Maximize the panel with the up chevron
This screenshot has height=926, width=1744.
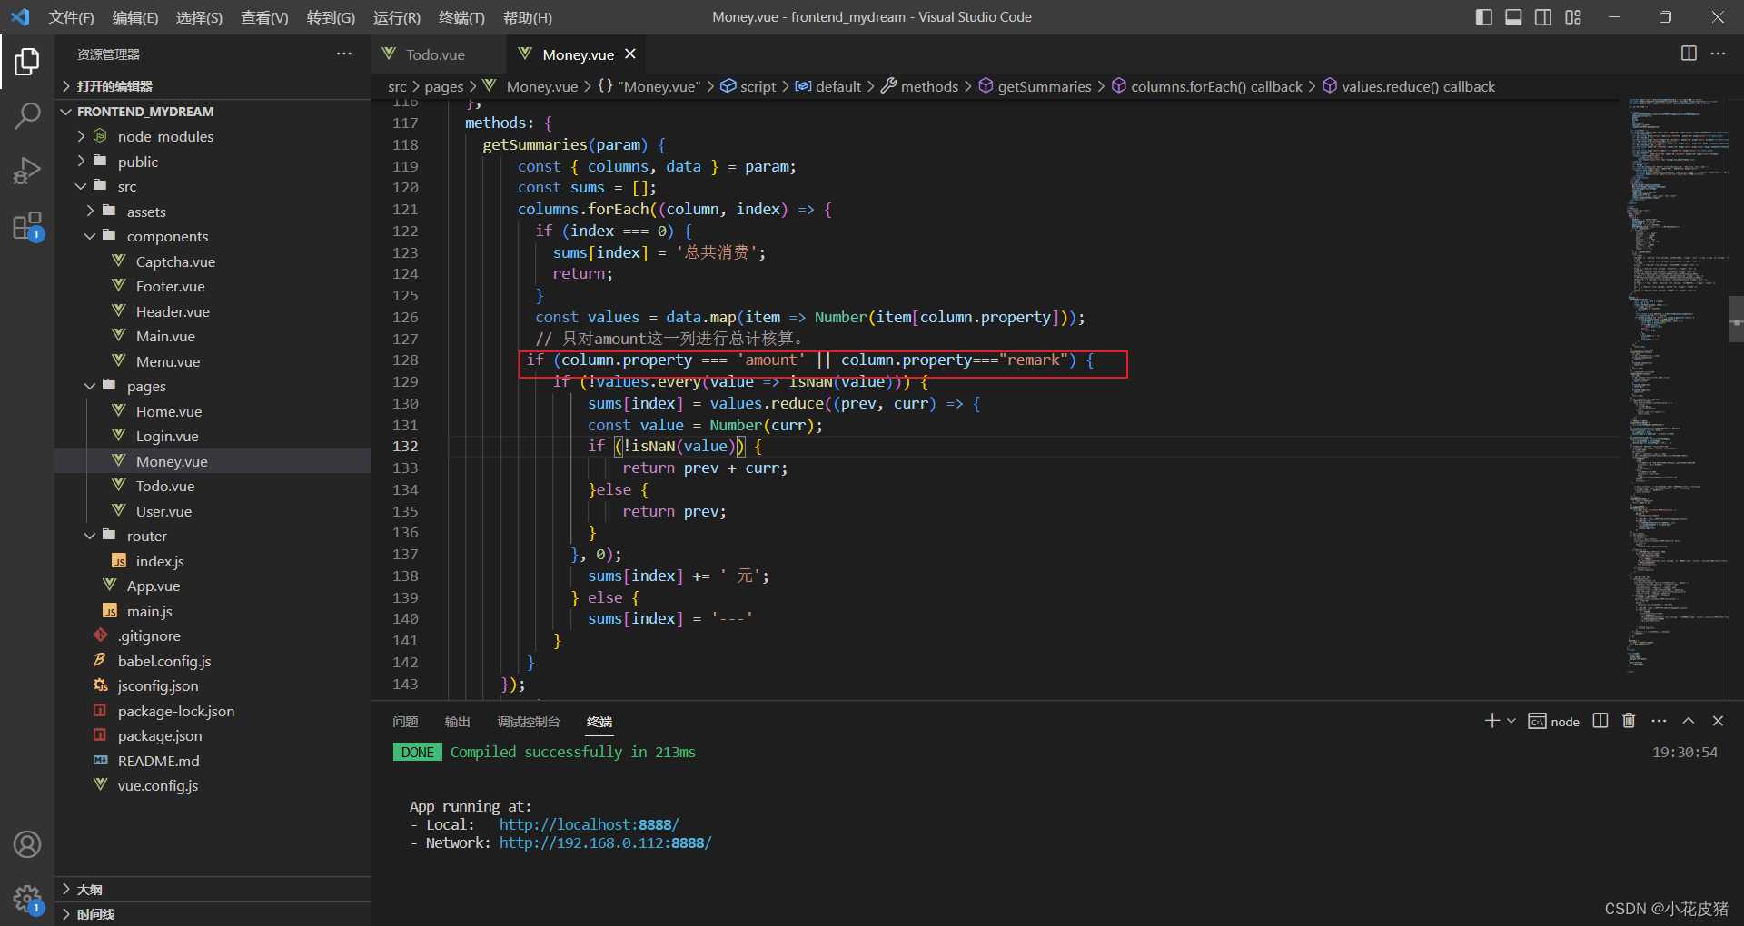pos(1689,721)
